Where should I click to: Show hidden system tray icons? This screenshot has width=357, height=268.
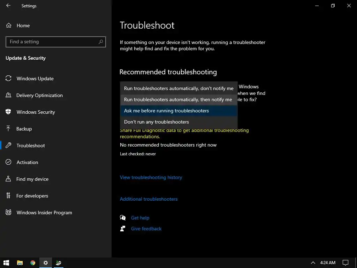[x=313, y=263]
